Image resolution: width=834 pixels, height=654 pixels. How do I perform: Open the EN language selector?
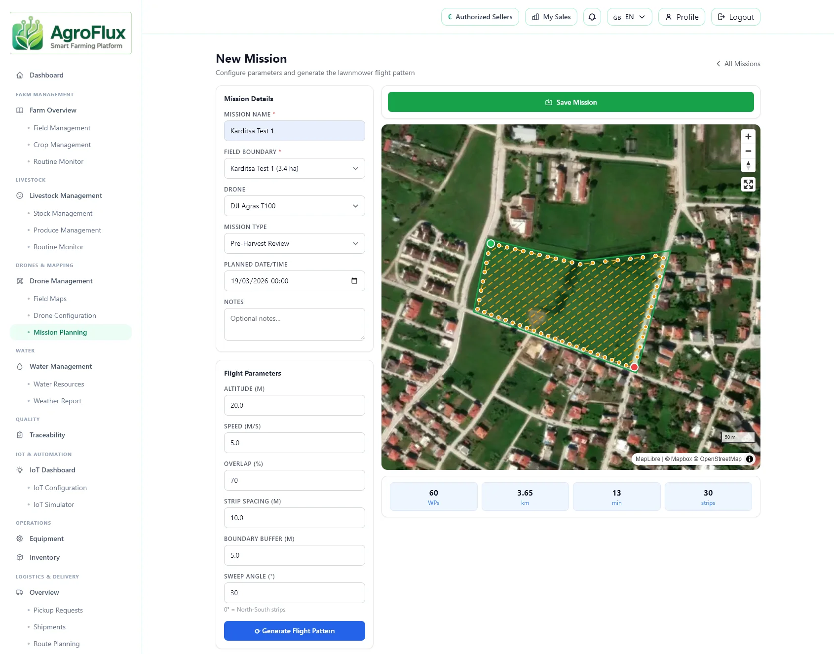pyautogui.click(x=629, y=17)
